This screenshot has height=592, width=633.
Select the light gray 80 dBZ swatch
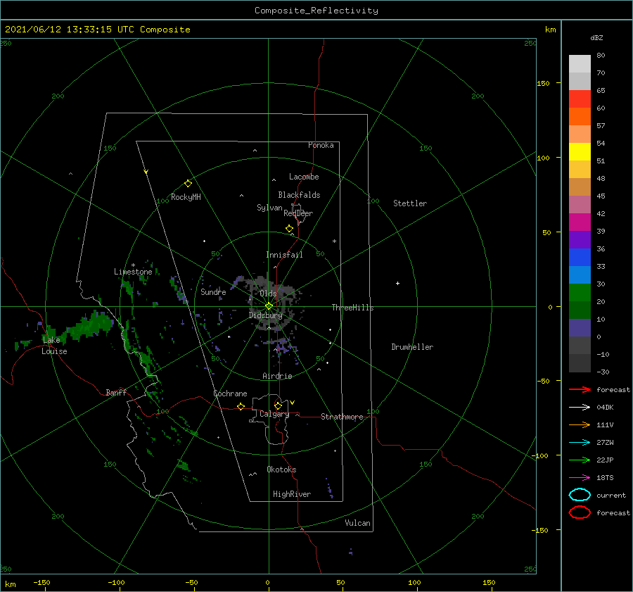(580, 64)
